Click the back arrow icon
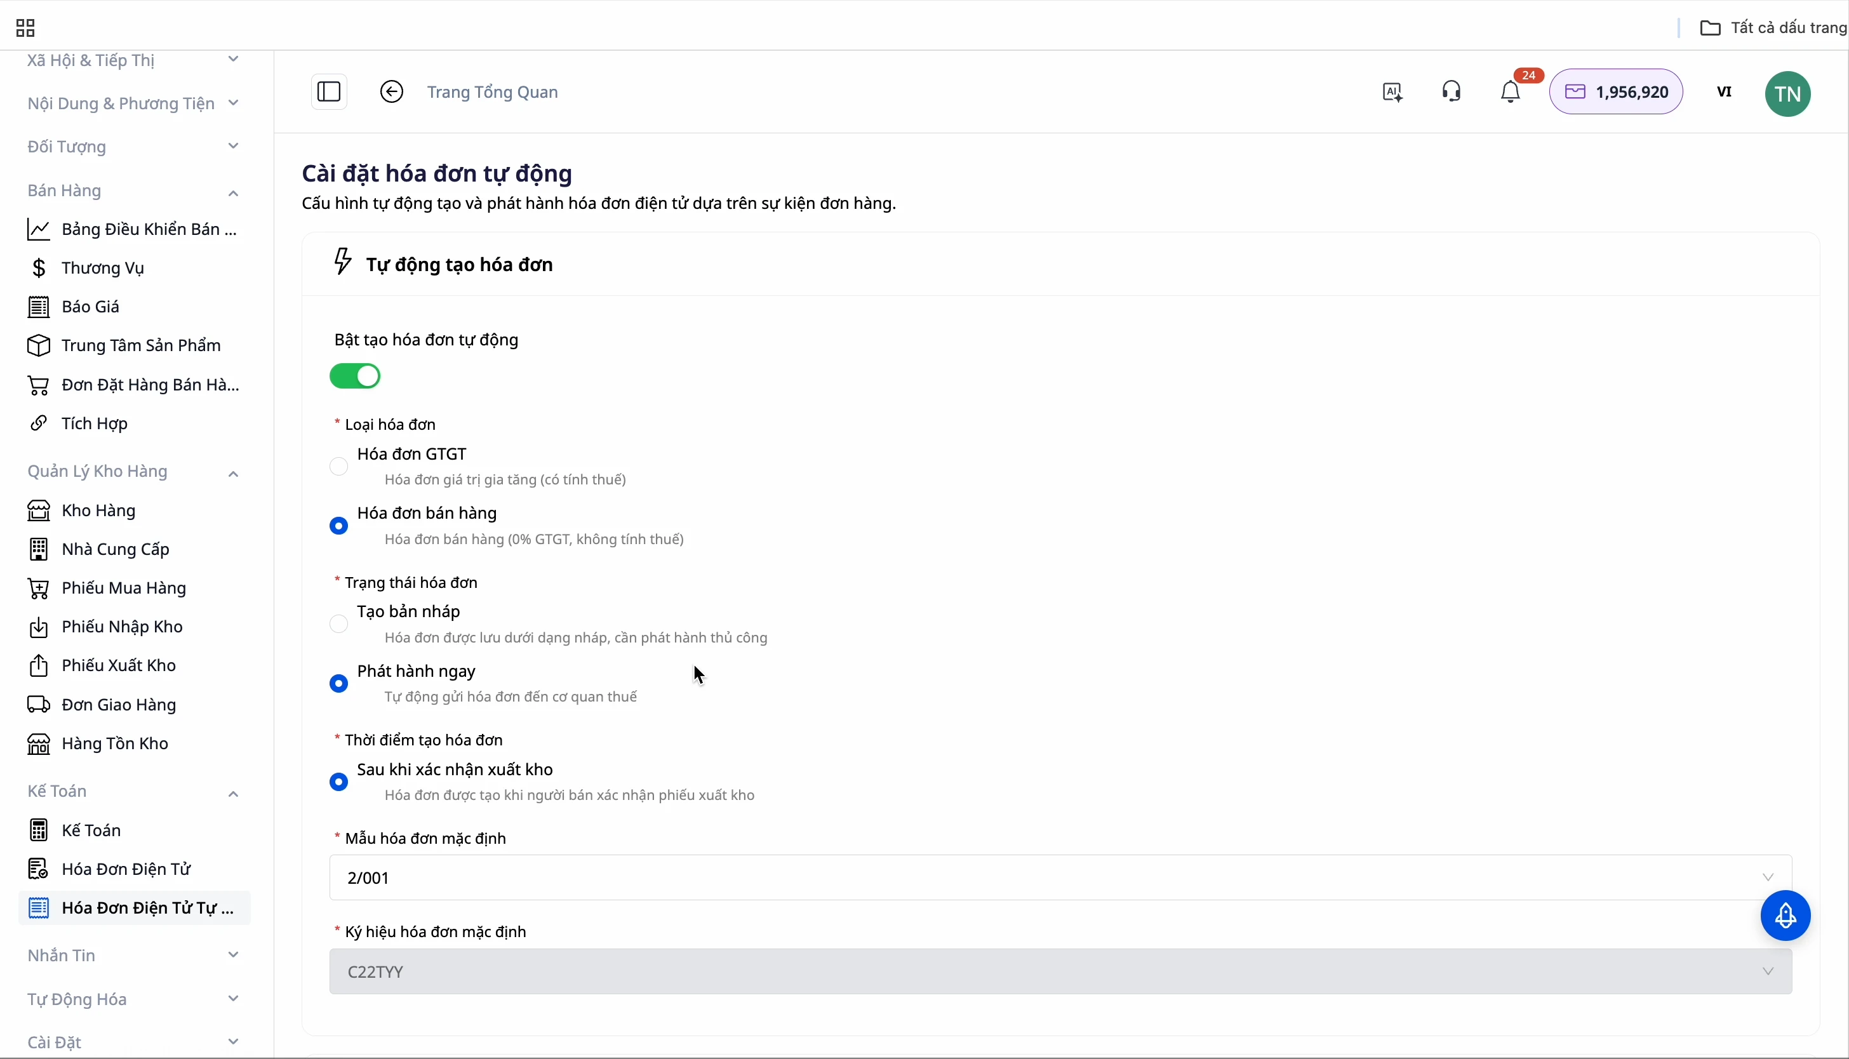The image size is (1849, 1059). pos(391,91)
